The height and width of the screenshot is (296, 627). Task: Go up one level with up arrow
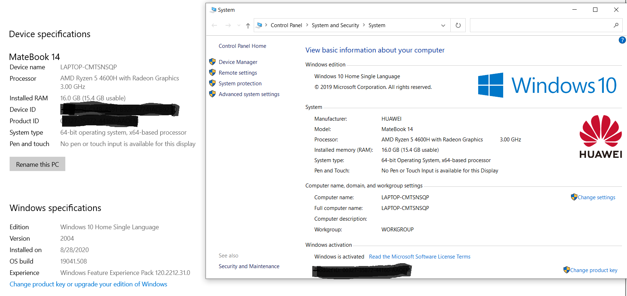[x=248, y=25]
